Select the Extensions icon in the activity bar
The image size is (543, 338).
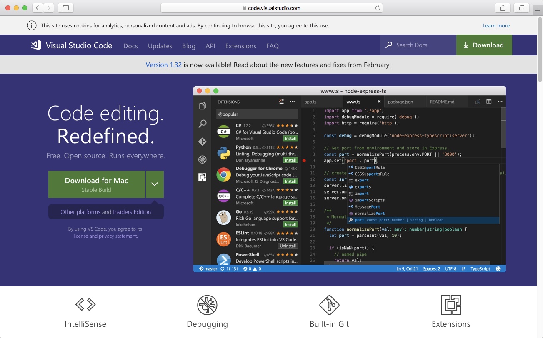(203, 177)
